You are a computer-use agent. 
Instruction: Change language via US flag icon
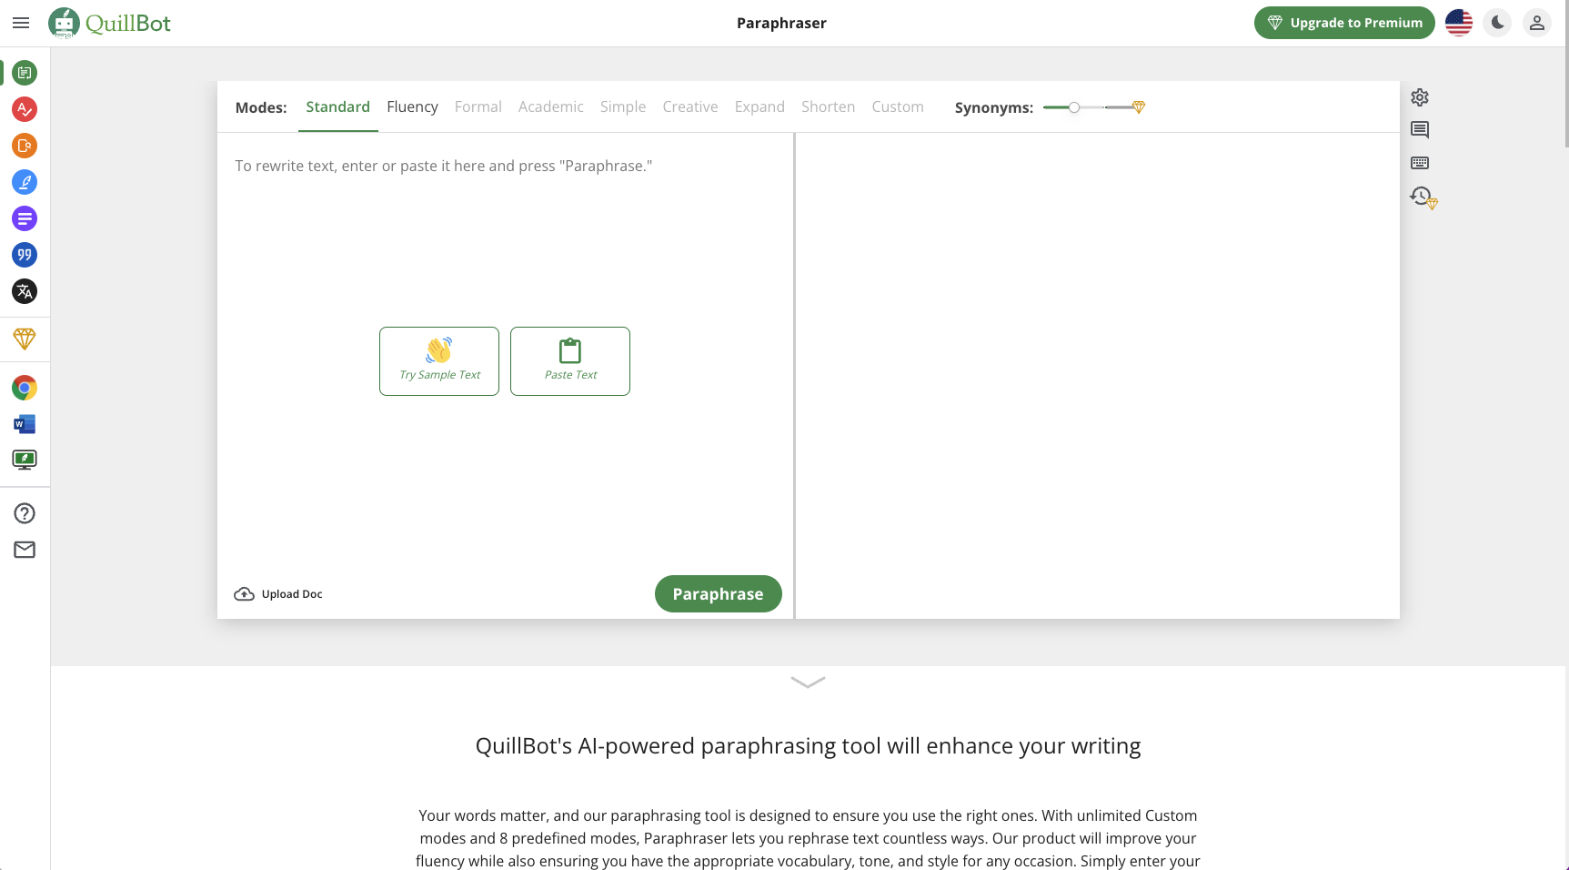point(1459,23)
